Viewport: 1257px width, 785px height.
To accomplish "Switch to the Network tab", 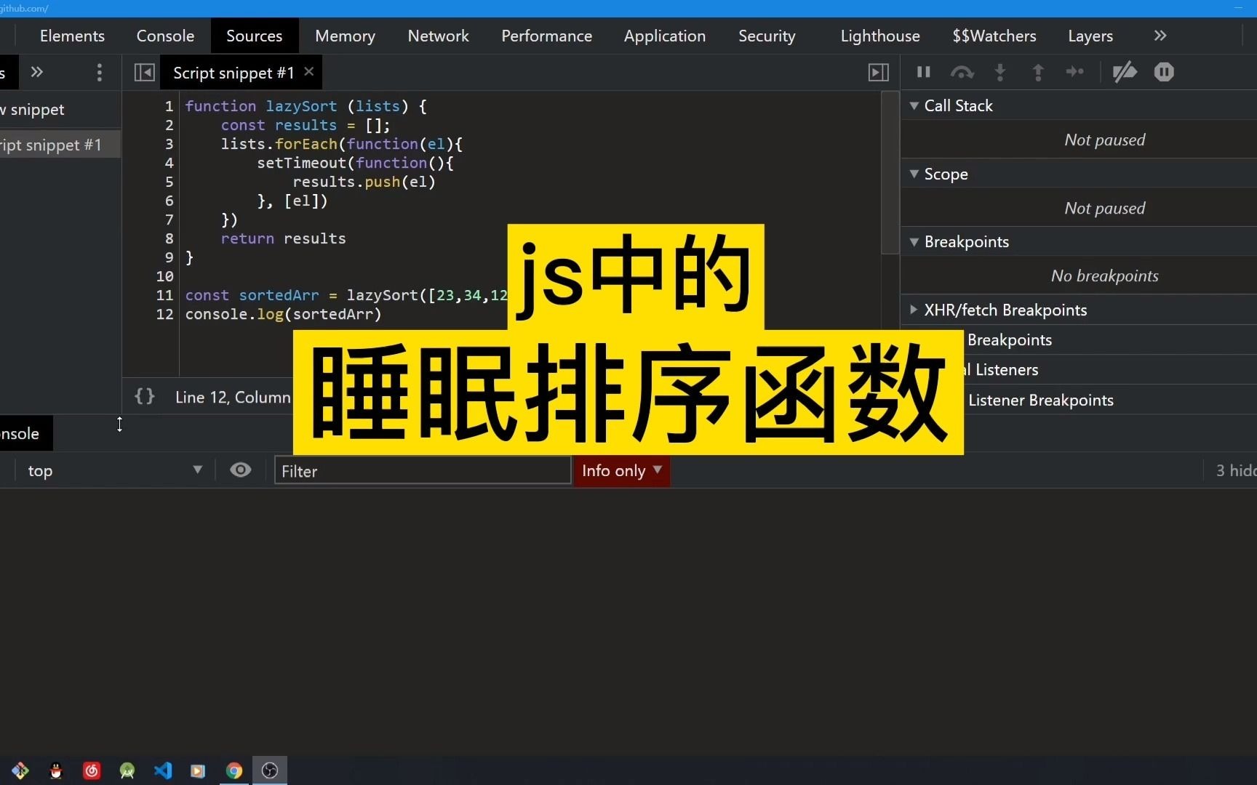I will click(438, 35).
